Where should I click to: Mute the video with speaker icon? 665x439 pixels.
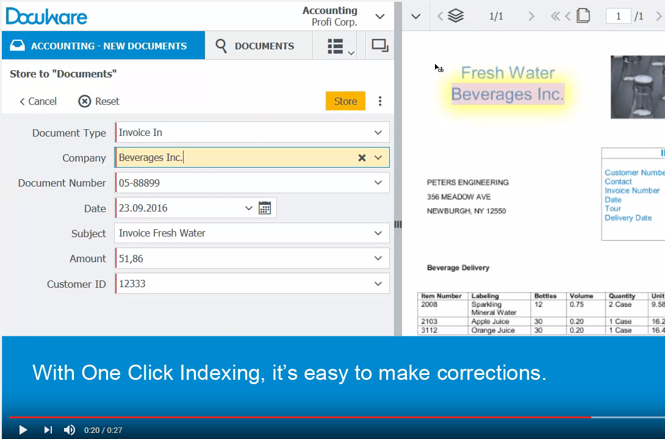[x=70, y=430]
